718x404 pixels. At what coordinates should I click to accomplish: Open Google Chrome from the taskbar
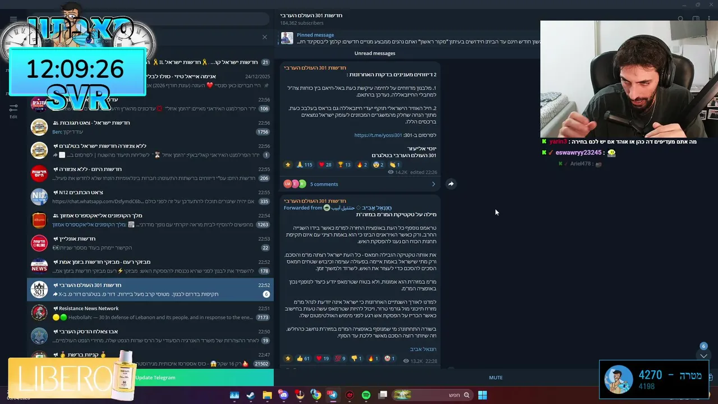click(x=316, y=395)
